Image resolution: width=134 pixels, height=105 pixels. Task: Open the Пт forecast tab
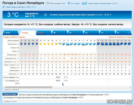[x=123, y=33]
